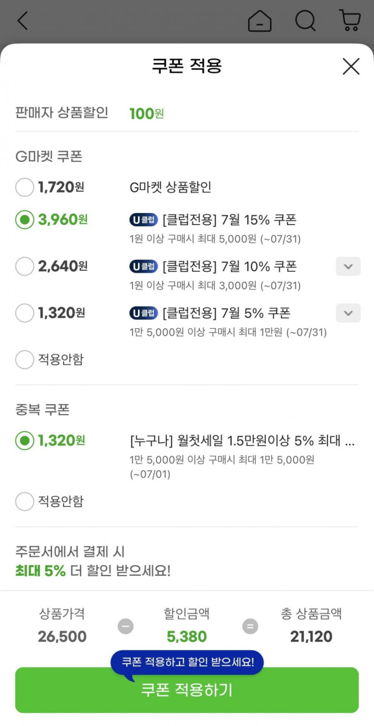Image resolution: width=374 pixels, height=726 pixels.
Task: Tap U클럽 badge on 15% coupon
Action: click(143, 220)
